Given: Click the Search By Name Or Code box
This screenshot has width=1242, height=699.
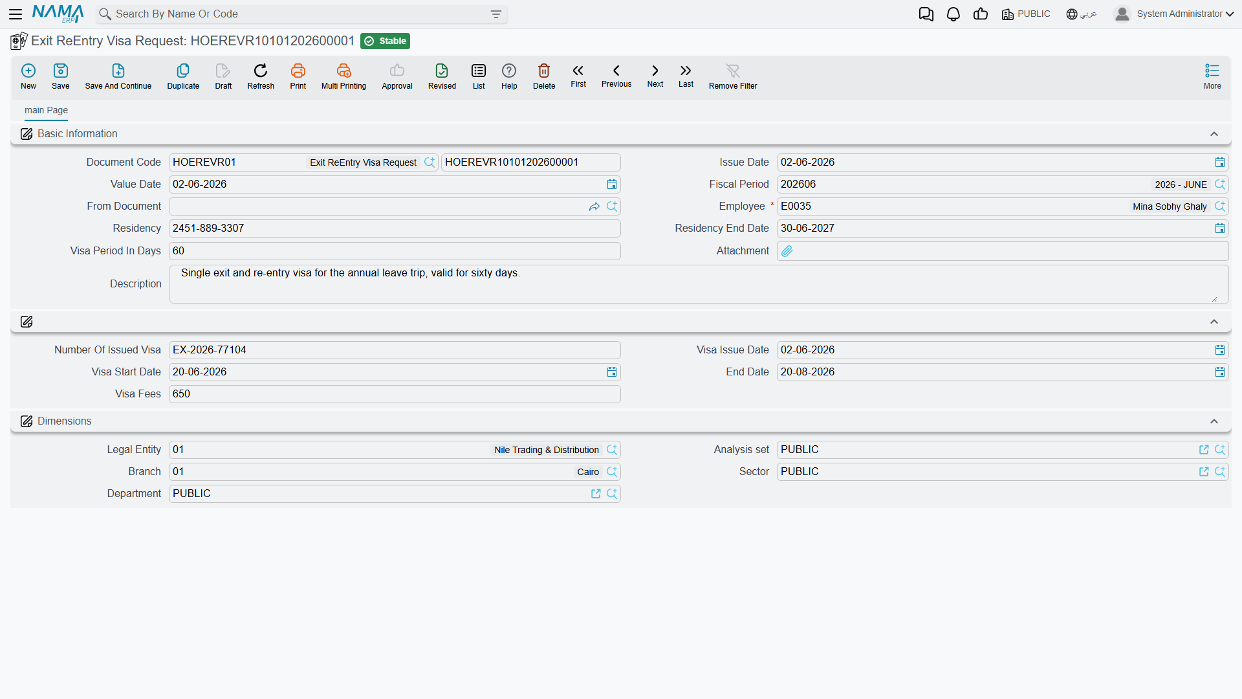Looking at the screenshot, I should [301, 14].
